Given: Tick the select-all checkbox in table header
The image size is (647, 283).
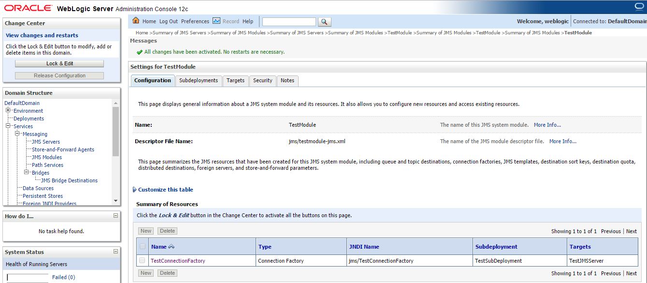Looking at the screenshot, I should (x=142, y=247).
